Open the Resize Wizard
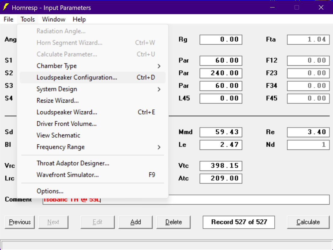 coord(93,100)
